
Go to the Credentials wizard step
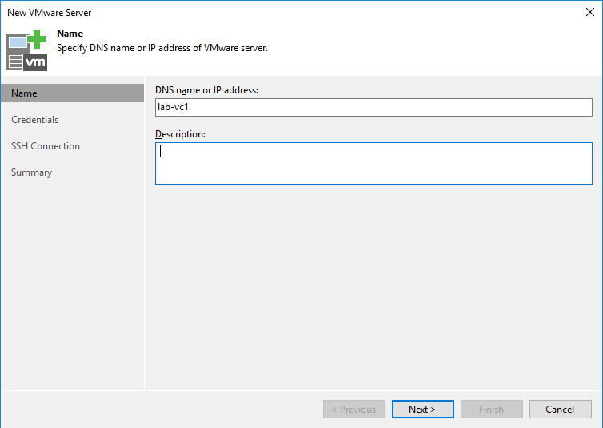(x=35, y=120)
